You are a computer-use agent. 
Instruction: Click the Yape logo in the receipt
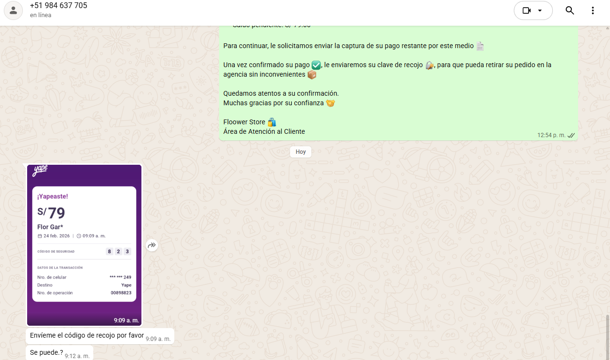click(40, 171)
